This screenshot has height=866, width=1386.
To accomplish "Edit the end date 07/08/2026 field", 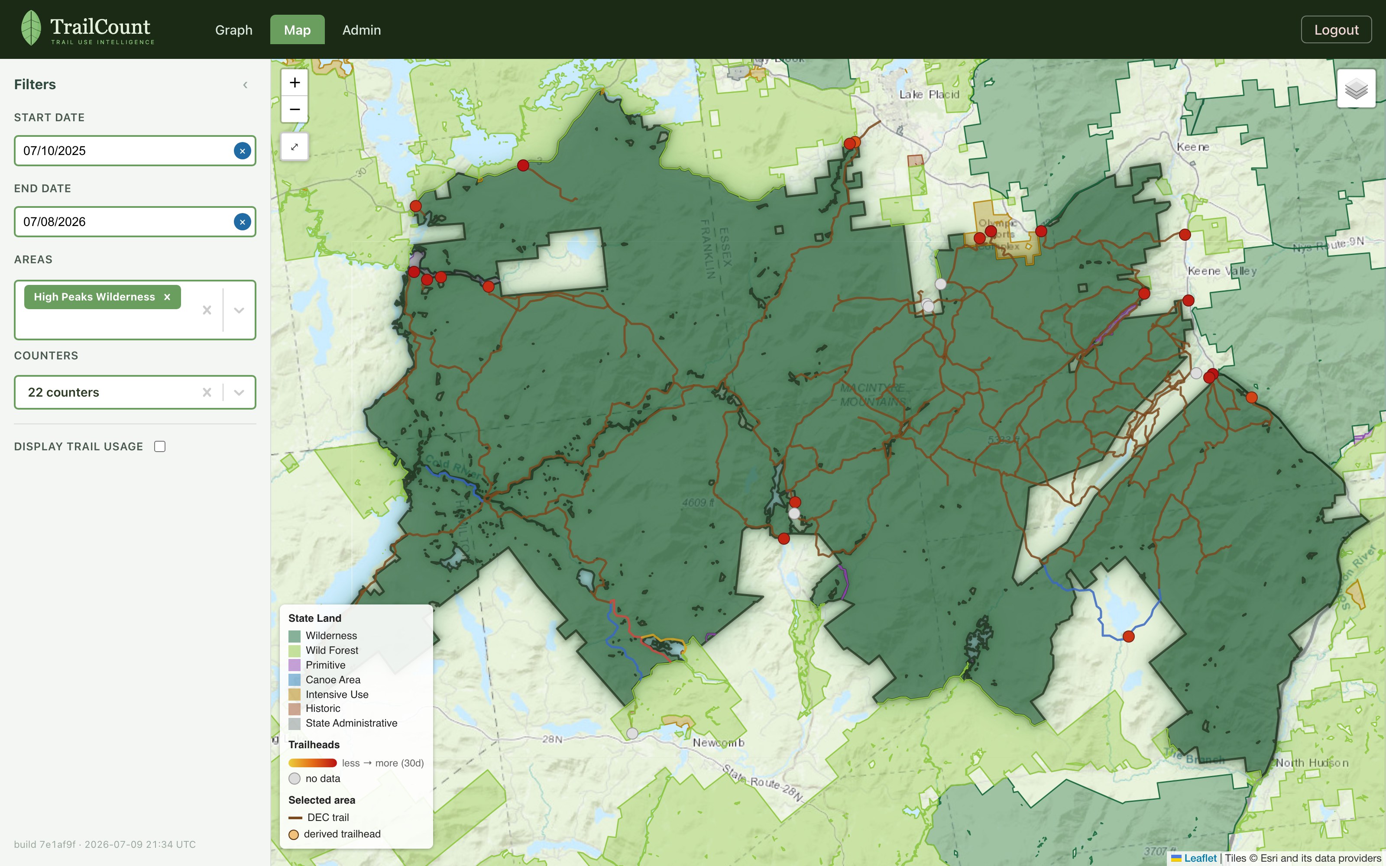I will pyautogui.click(x=135, y=222).
